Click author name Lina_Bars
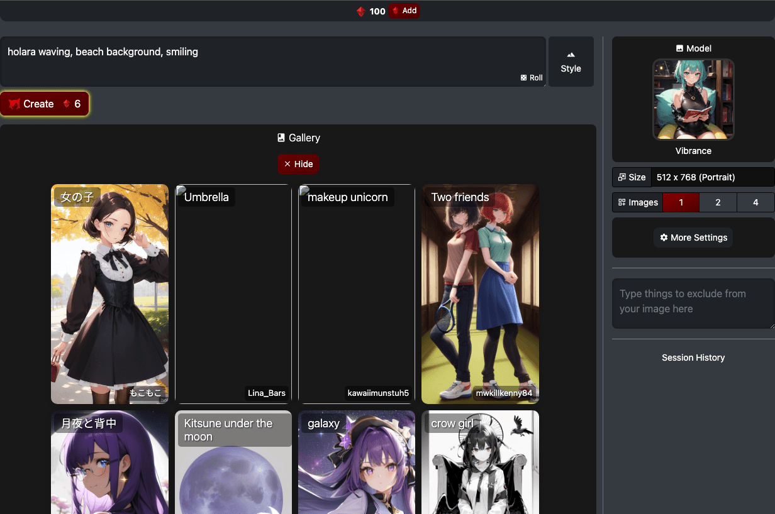Image resolution: width=775 pixels, height=514 pixels. click(267, 393)
